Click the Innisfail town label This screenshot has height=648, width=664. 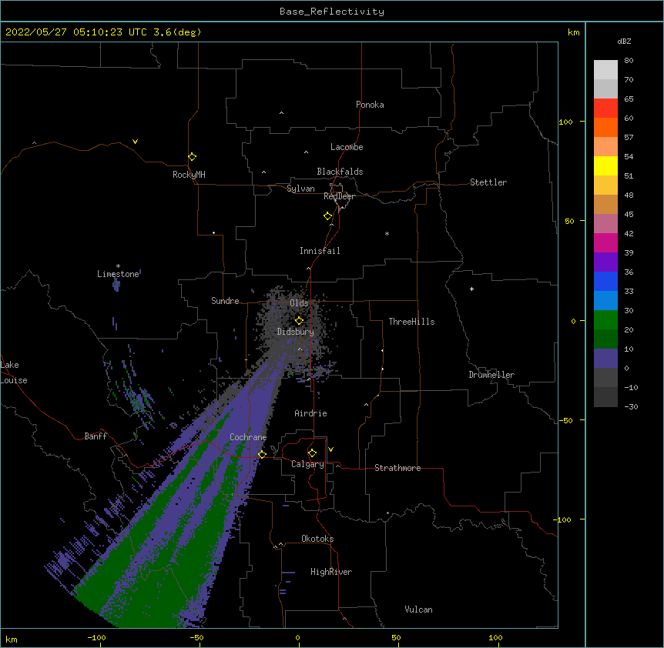(x=320, y=251)
